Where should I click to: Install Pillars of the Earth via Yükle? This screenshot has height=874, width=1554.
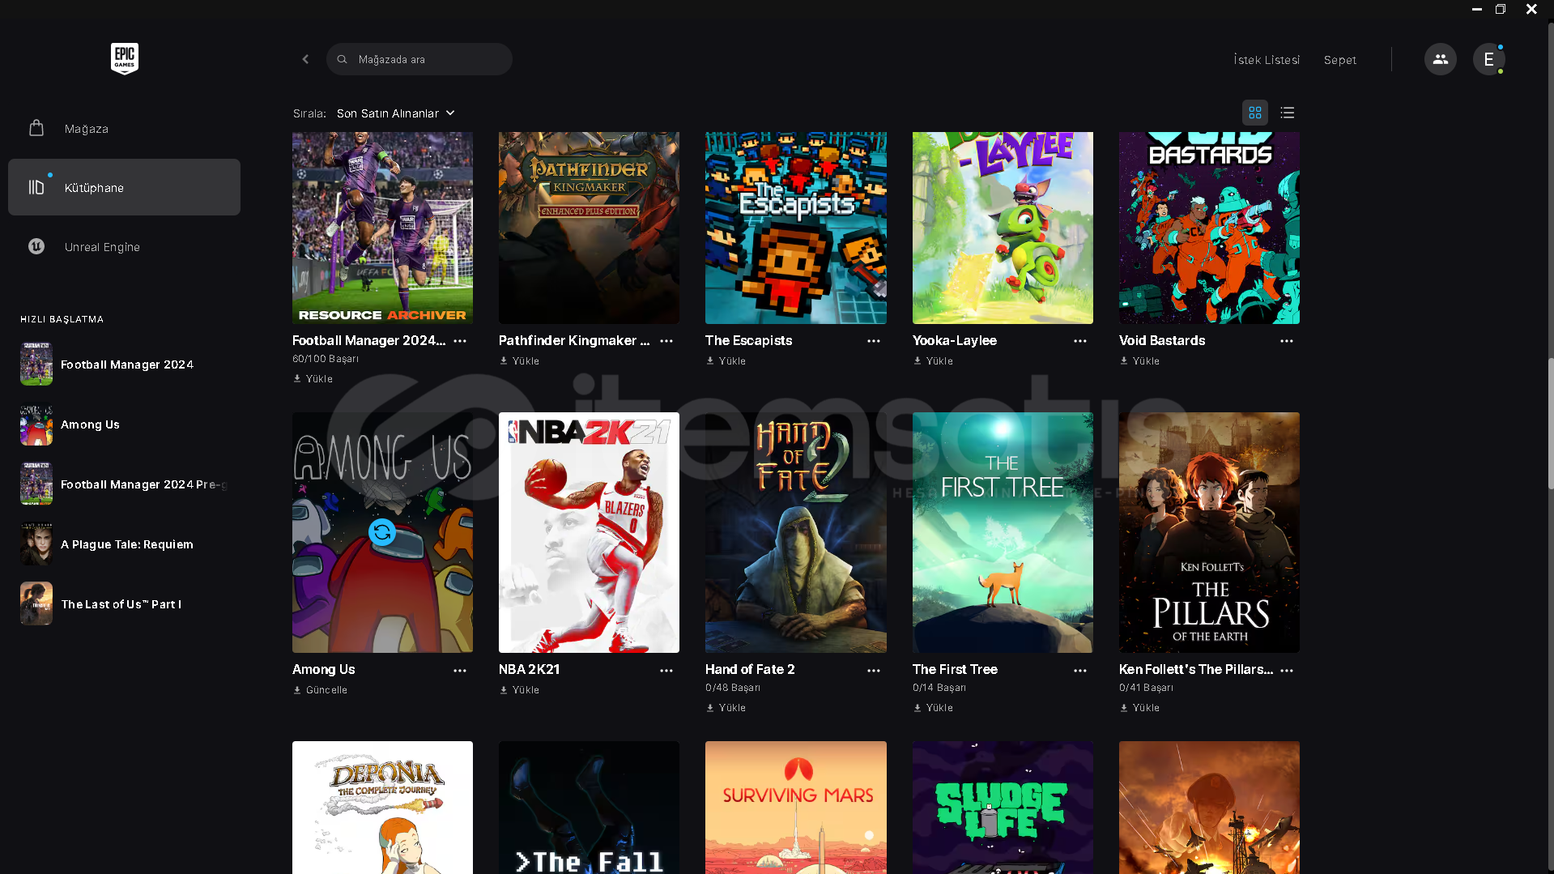coord(1140,707)
